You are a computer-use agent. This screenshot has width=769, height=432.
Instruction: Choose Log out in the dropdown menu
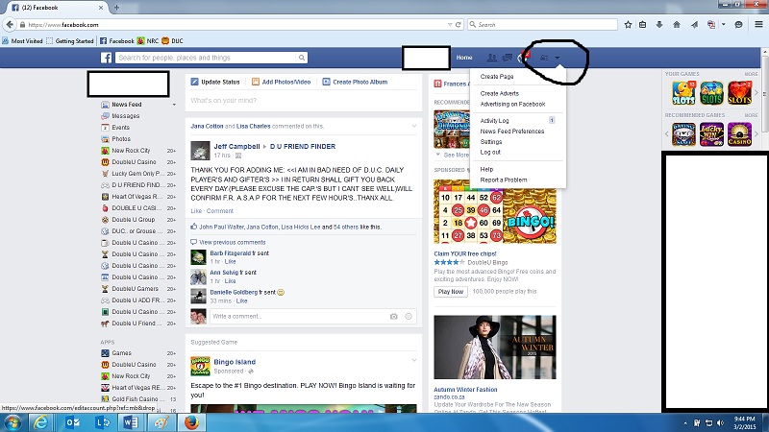[490, 152]
